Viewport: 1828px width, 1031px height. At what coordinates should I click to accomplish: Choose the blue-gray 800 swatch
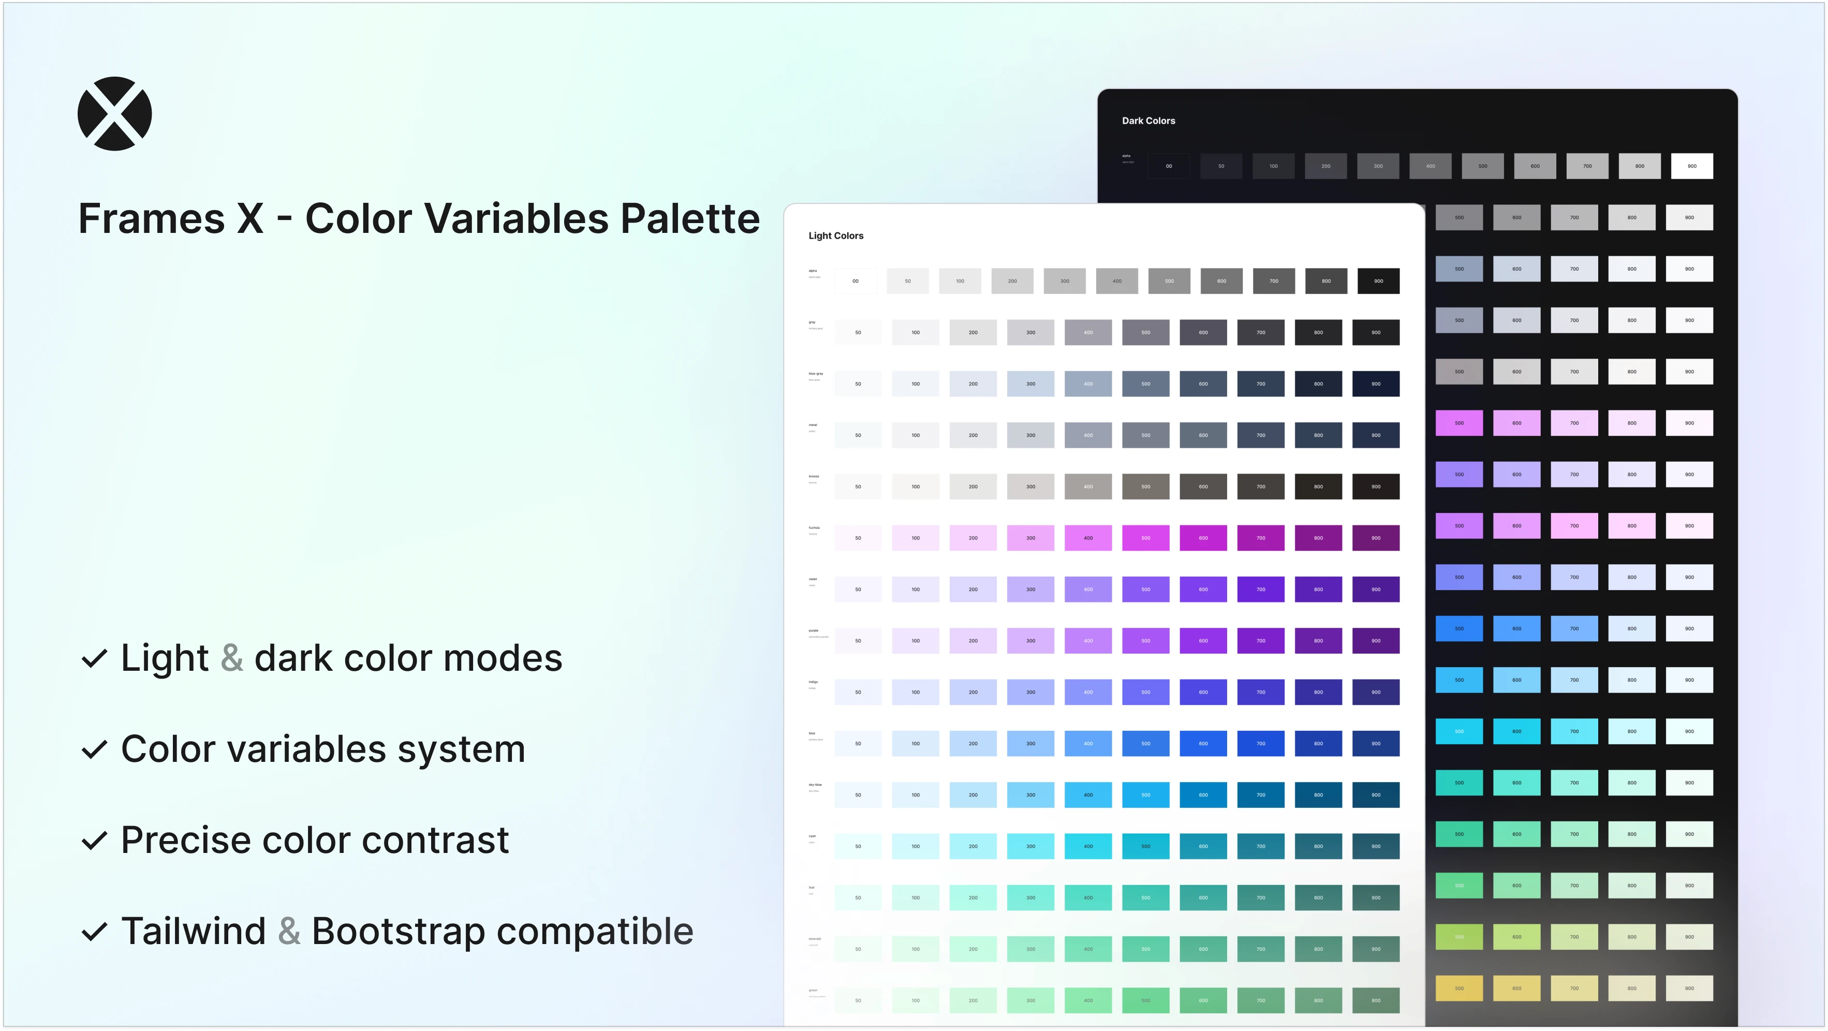pyautogui.click(x=1319, y=384)
